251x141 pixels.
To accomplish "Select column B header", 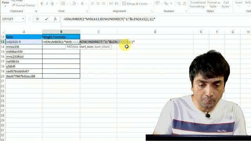I will (x=61, y=32).
